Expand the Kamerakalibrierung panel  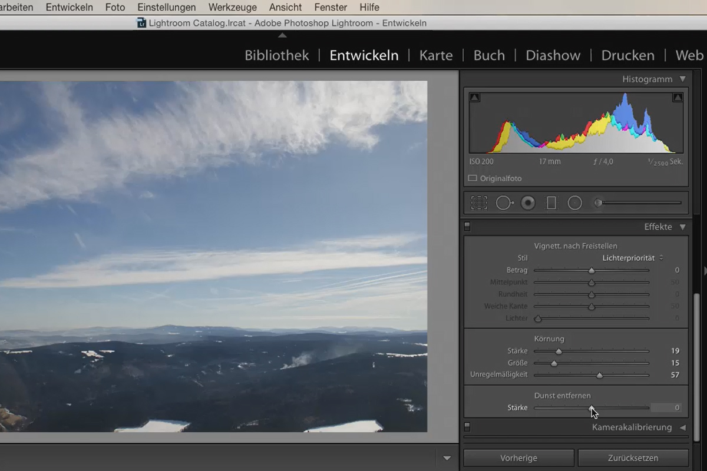[683, 427]
